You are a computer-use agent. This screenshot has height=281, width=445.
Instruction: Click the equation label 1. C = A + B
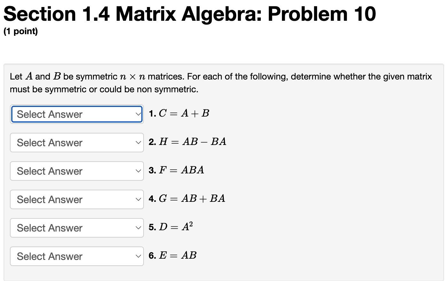pos(178,113)
